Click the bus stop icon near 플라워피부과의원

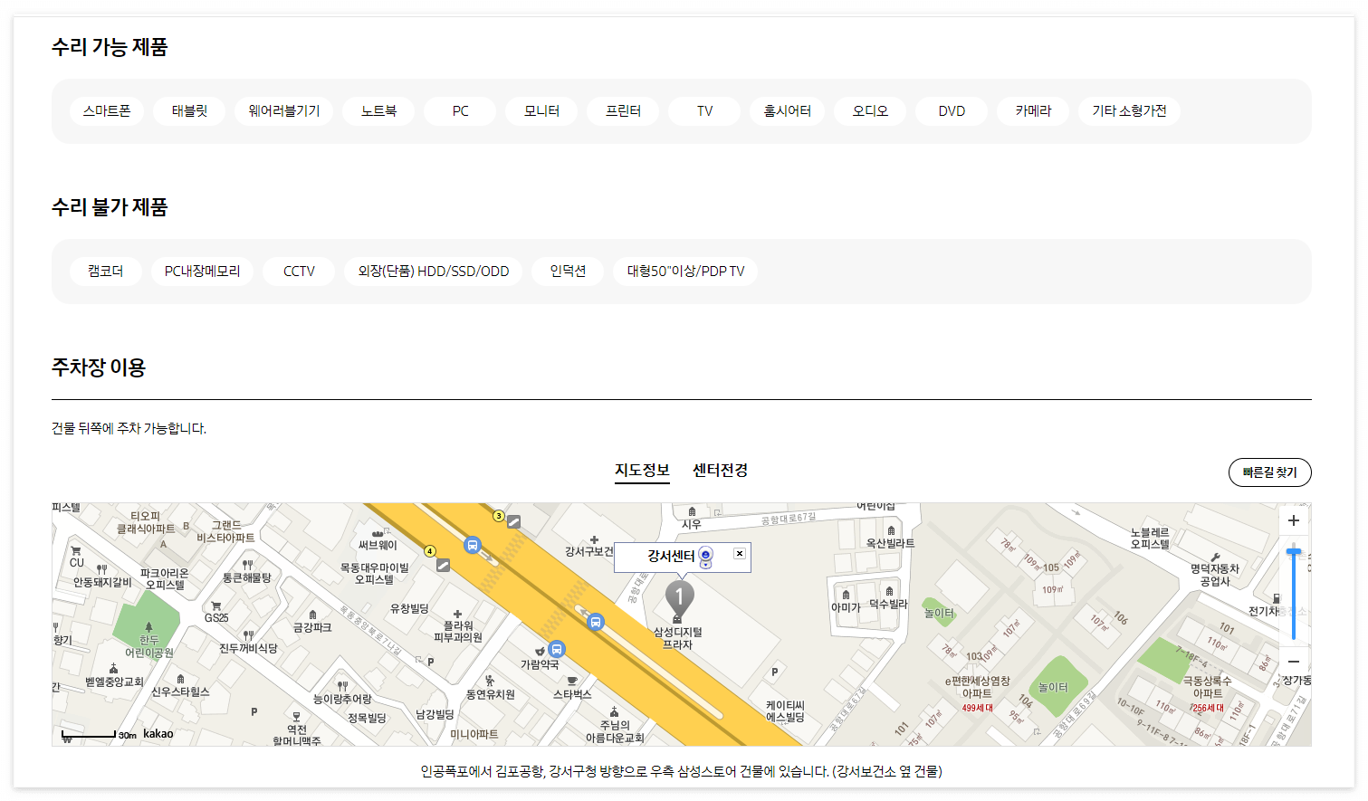coord(595,622)
